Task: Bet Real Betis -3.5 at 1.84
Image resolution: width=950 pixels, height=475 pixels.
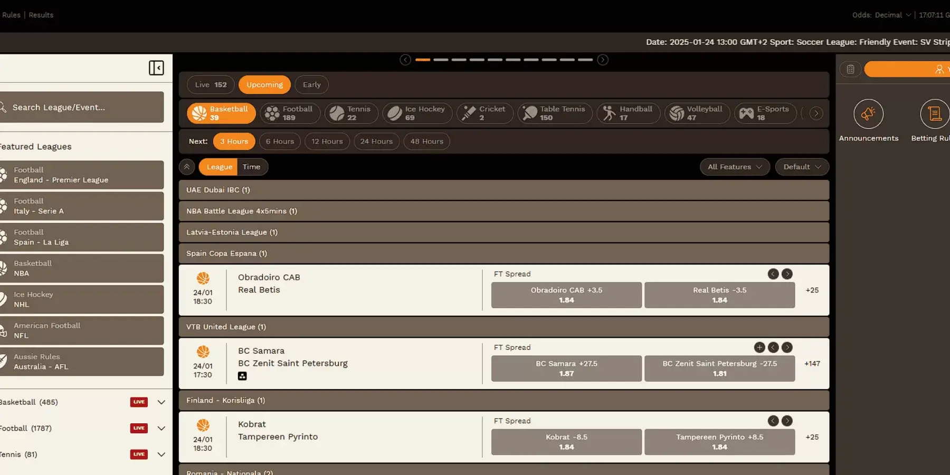Action: (x=719, y=295)
